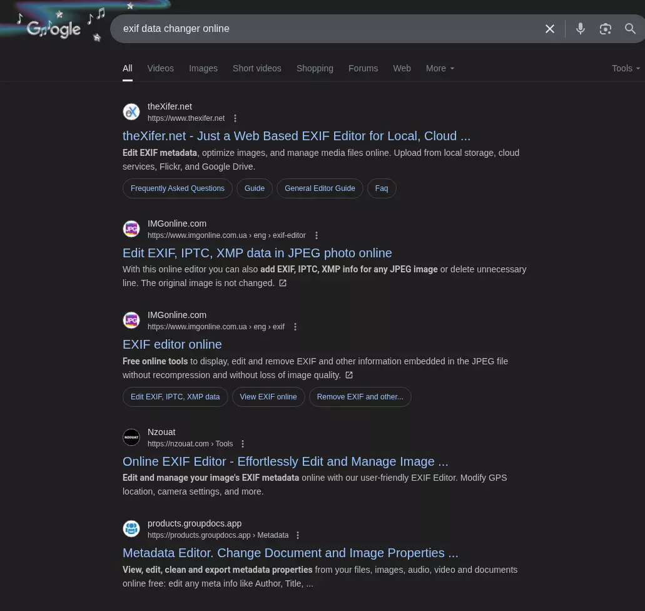Open the Tools dropdown
Screen dimensions: 645x611
click(626, 68)
